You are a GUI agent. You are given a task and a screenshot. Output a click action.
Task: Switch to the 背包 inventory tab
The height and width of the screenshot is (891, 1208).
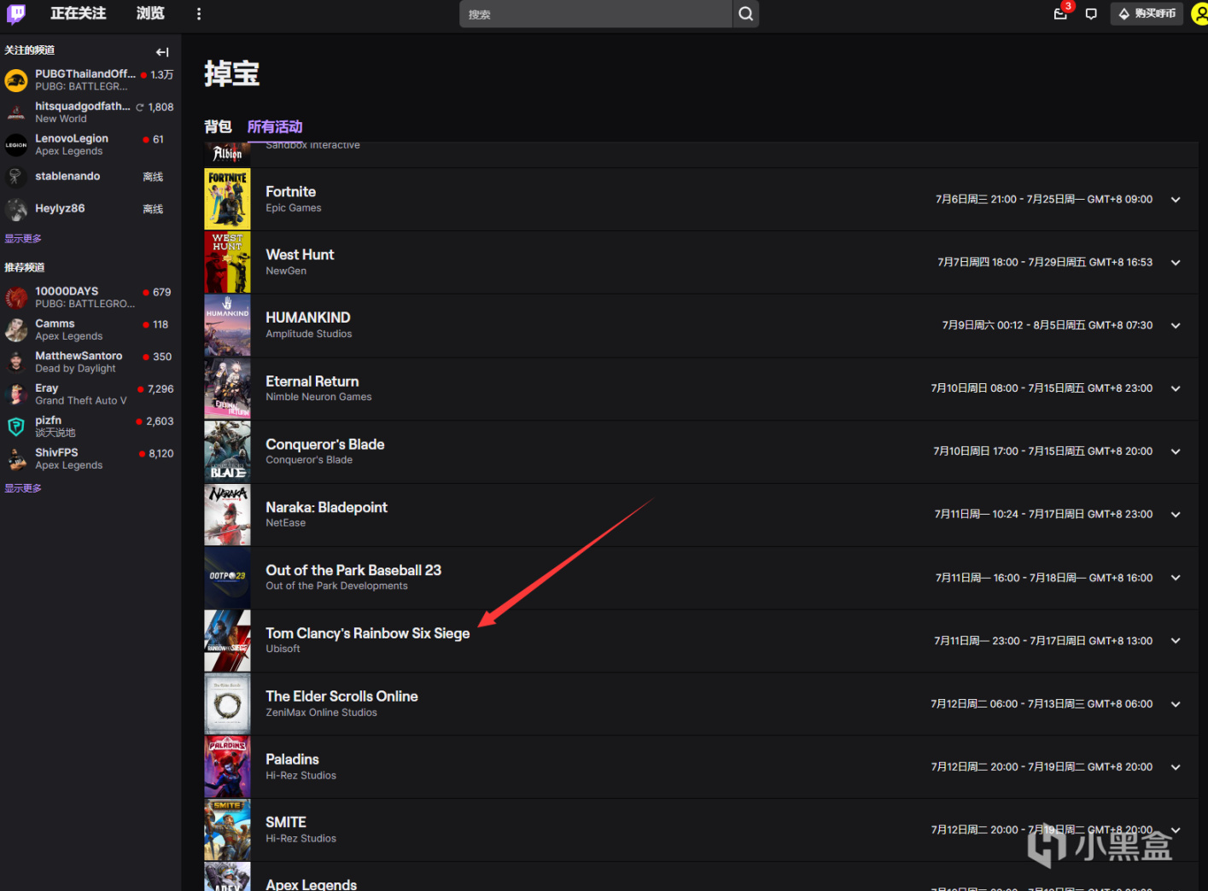(218, 126)
